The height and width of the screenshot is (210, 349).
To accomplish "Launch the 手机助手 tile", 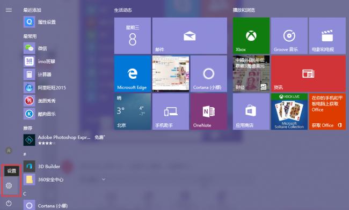I will coord(171,111).
